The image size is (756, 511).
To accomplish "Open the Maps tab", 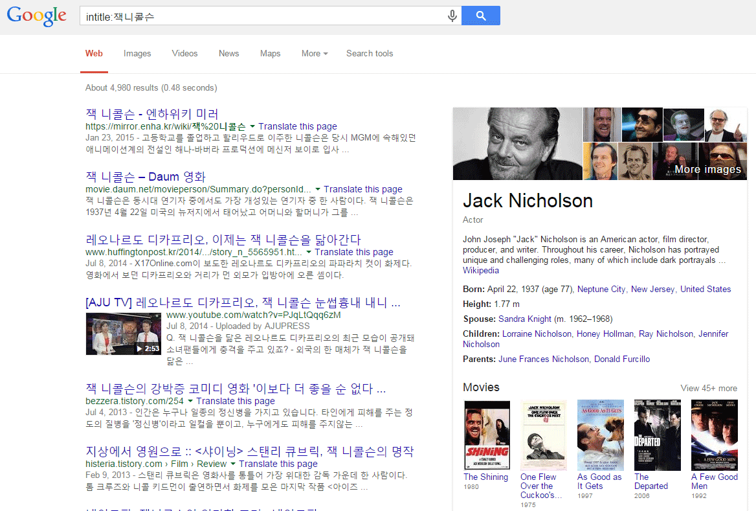I will [x=270, y=54].
